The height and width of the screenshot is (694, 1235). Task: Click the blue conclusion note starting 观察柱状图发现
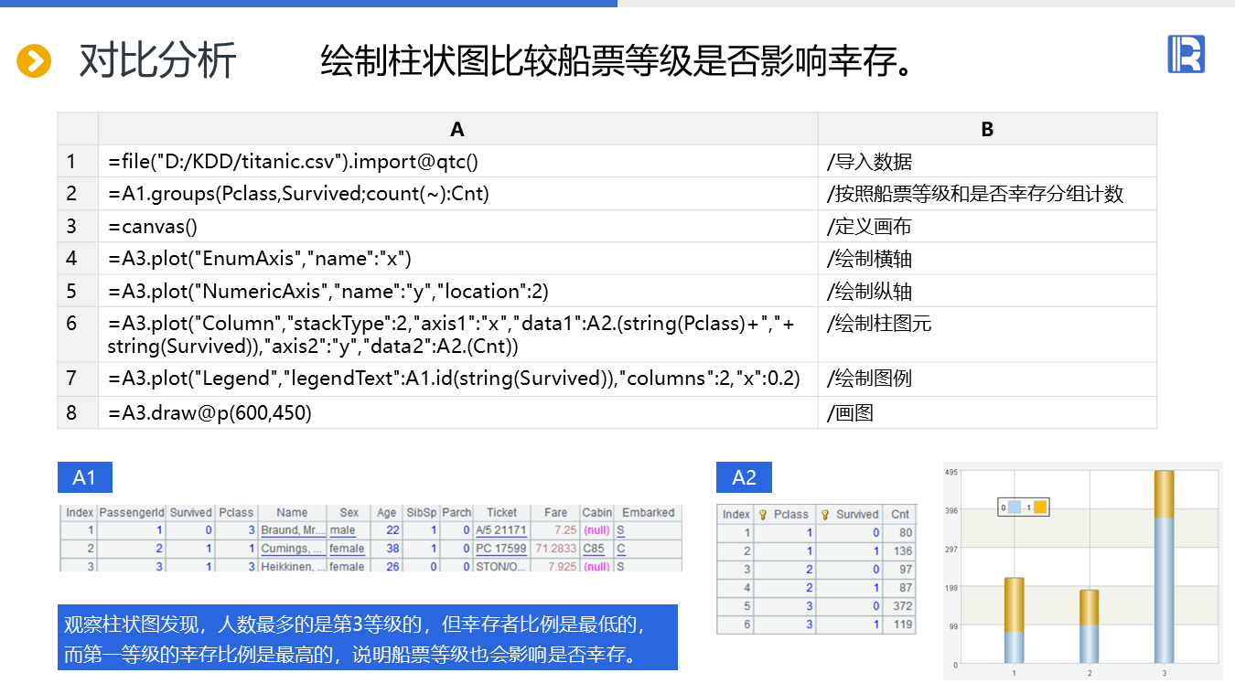coord(368,637)
